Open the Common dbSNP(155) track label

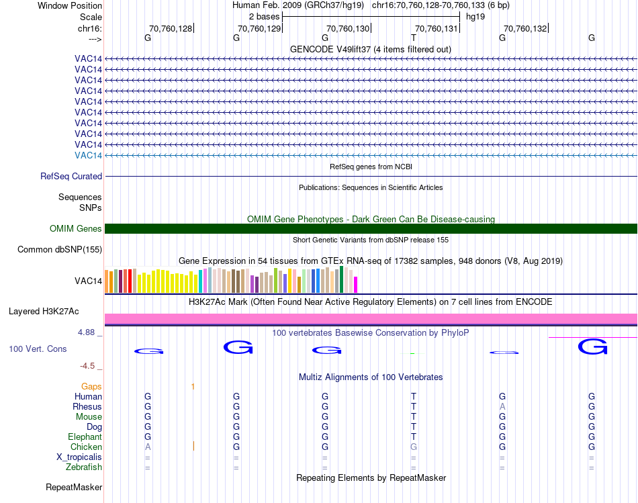pyautogui.click(x=60, y=249)
